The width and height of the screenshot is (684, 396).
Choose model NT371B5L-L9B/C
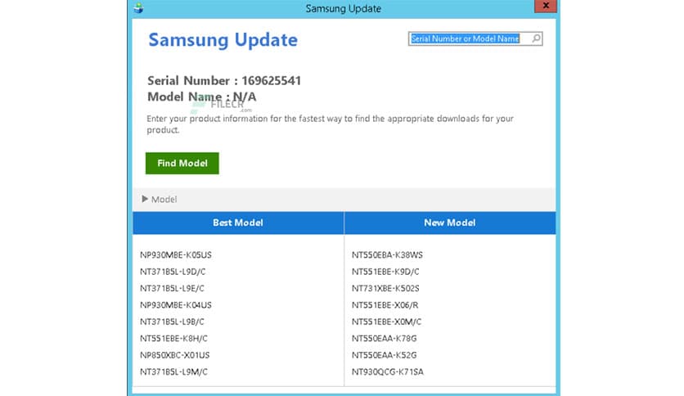click(x=172, y=322)
